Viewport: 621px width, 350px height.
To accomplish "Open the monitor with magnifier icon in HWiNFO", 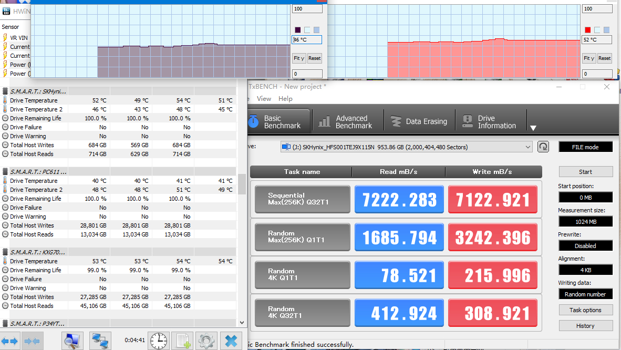I will (x=73, y=341).
